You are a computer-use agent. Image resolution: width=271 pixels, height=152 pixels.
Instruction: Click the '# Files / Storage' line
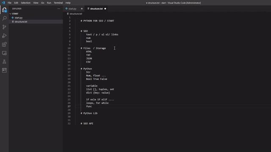click(93, 48)
